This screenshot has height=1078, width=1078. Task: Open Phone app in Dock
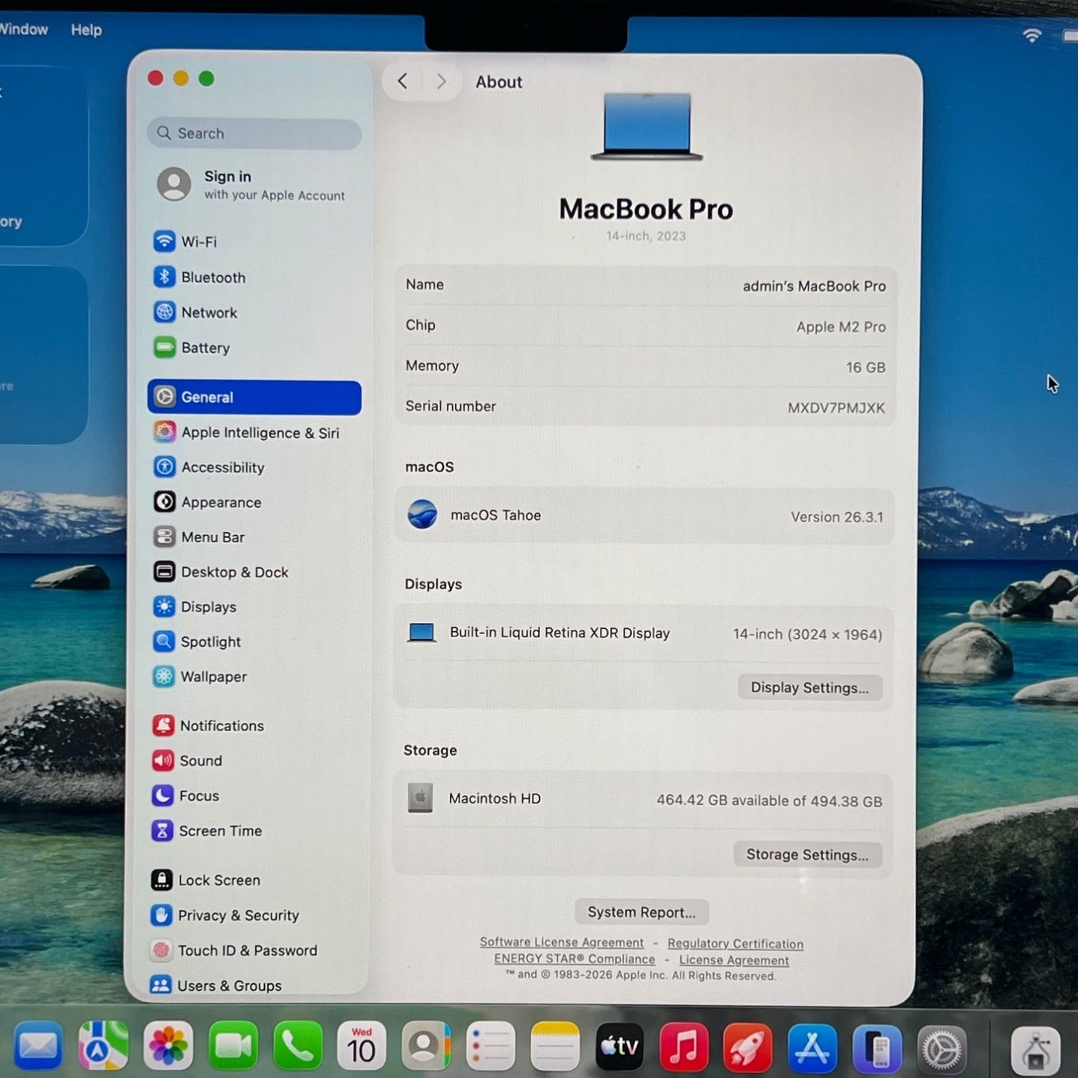click(298, 1046)
